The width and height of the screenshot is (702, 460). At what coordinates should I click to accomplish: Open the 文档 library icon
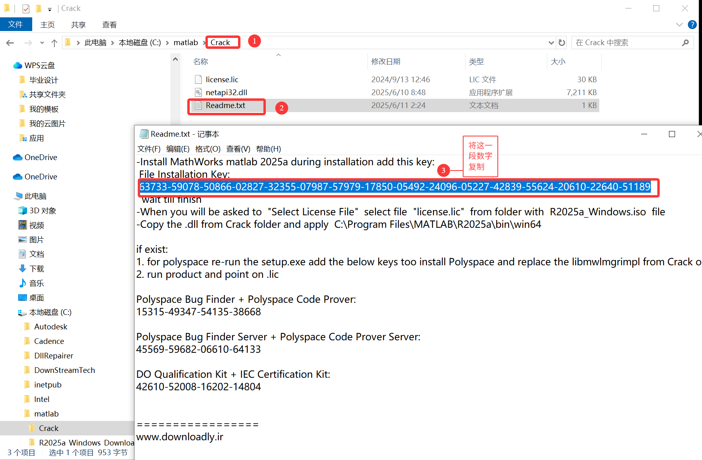(x=23, y=254)
